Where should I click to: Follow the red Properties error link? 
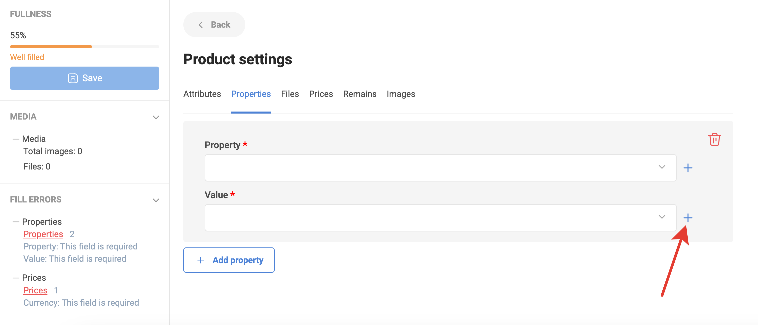click(x=43, y=234)
